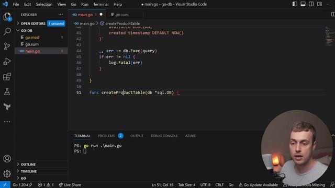Open Customize Layout icon
Viewport: 335px width, 188px height.
319,4
